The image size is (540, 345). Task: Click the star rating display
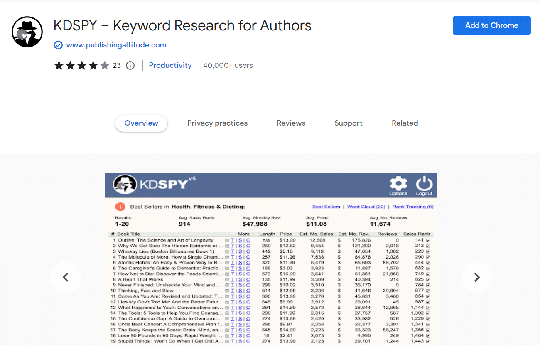(x=81, y=65)
